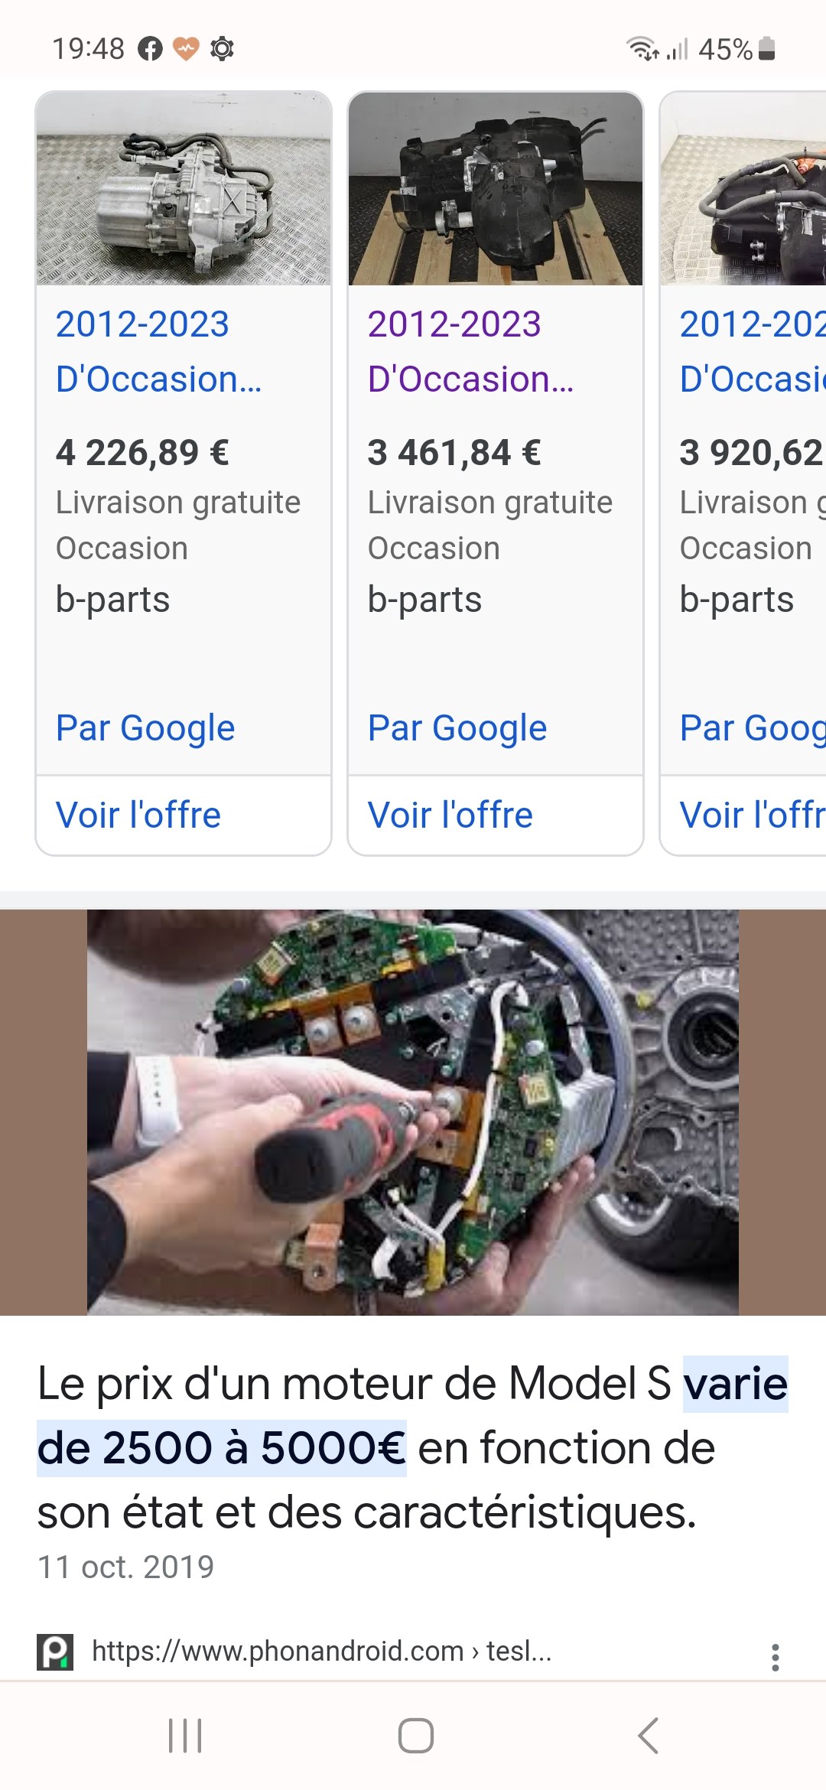Image resolution: width=826 pixels, height=1790 pixels.
Task: Tap the phonandroid site favicon
Action: [55, 1652]
